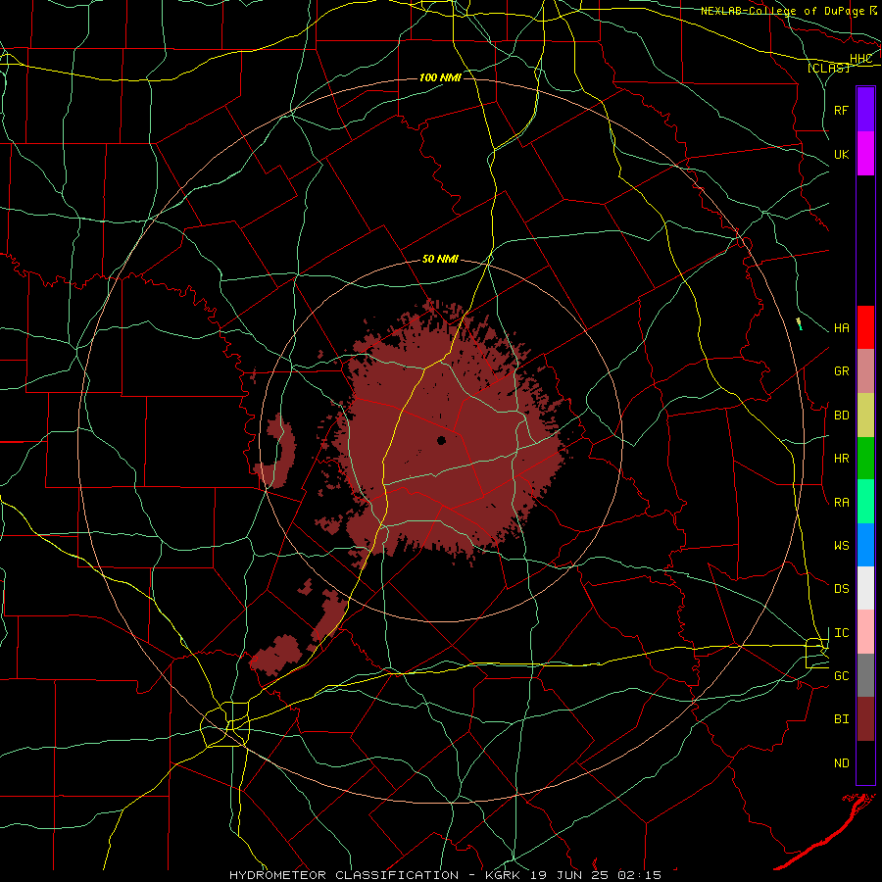
Task: Click the ND black legend swatch
Action: 865,762
